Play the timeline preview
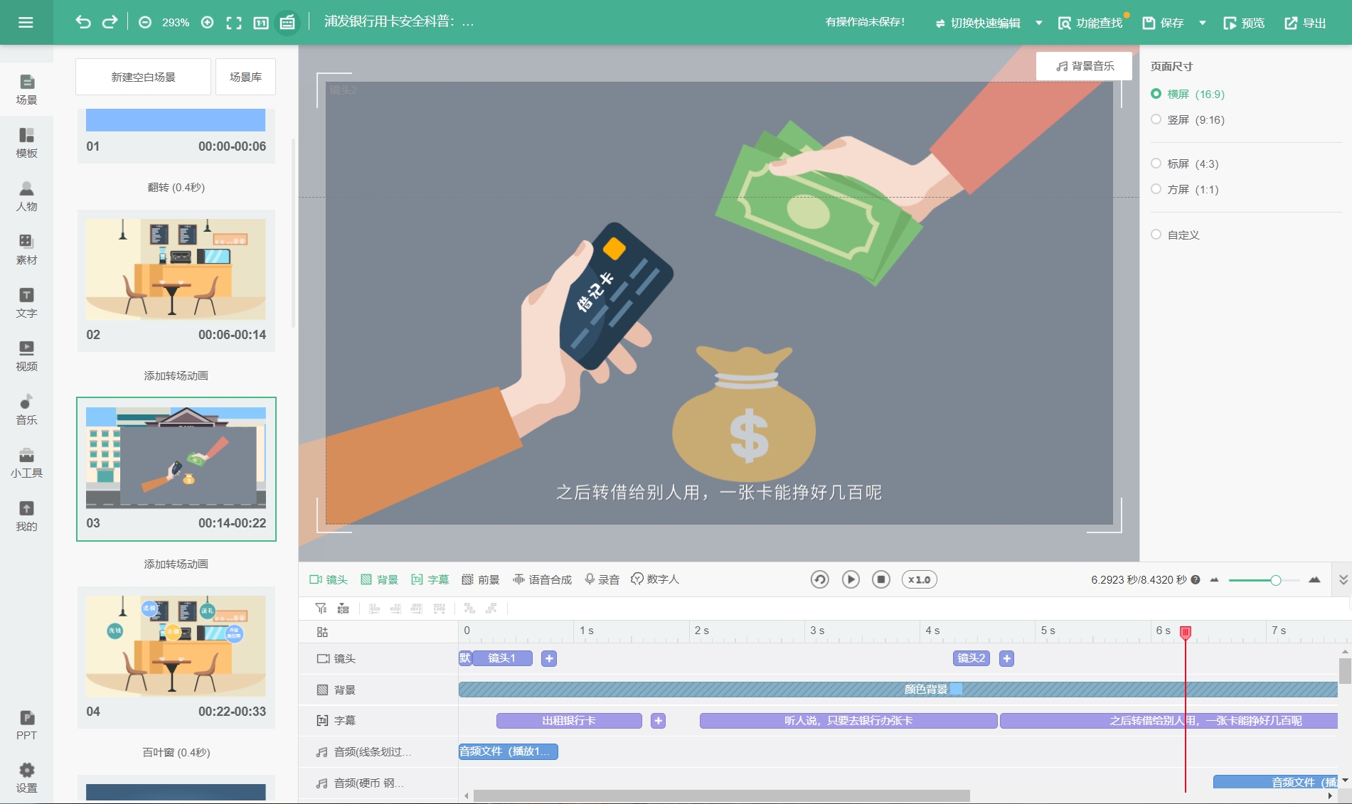This screenshot has width=1352, height=804. coord(851,579)
